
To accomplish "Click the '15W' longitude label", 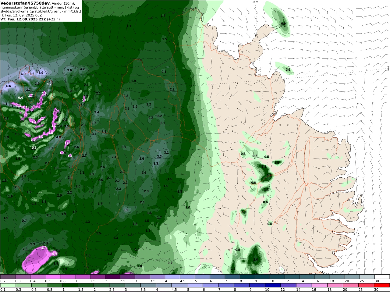I will click(255, 2).
